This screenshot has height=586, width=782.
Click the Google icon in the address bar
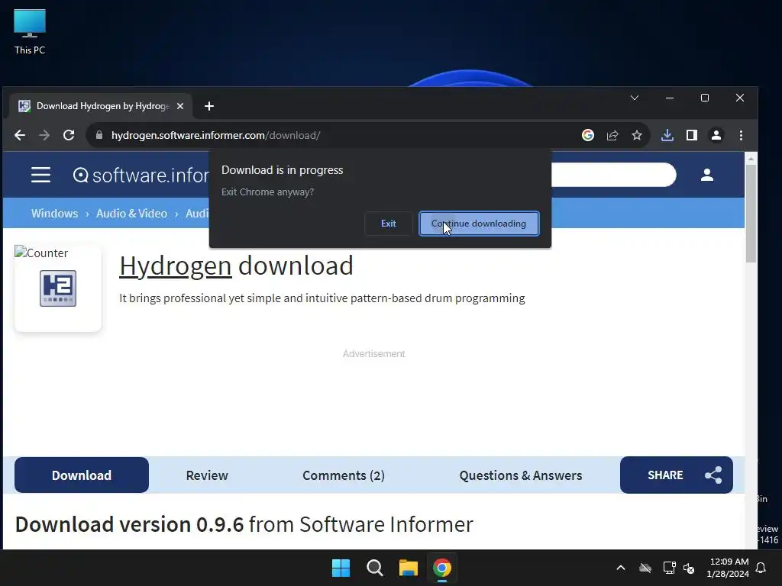588,135
